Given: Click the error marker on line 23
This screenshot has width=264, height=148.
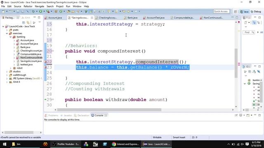Looking at the screenshot, I should (45, 67).
